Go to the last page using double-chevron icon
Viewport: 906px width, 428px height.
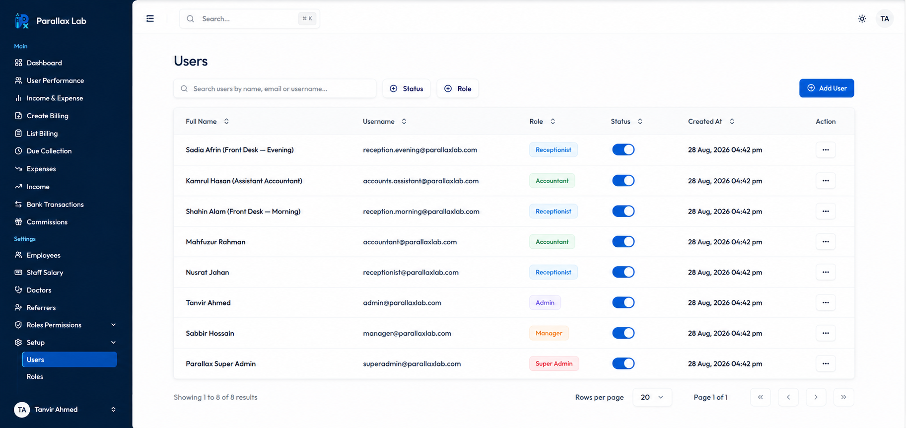click(x=843, y=397)
